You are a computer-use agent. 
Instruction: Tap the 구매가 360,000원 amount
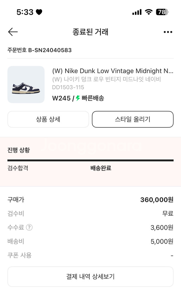pos(157,199)
